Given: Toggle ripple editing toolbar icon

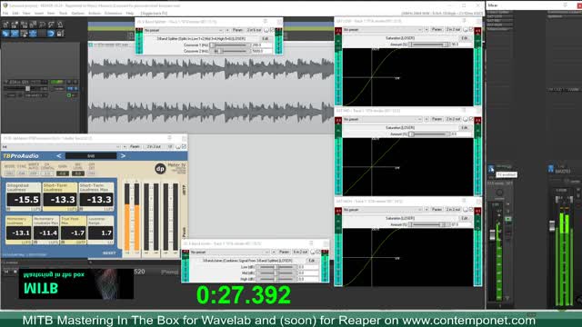Looking at the screenshot, I should (x=24, y=34).
